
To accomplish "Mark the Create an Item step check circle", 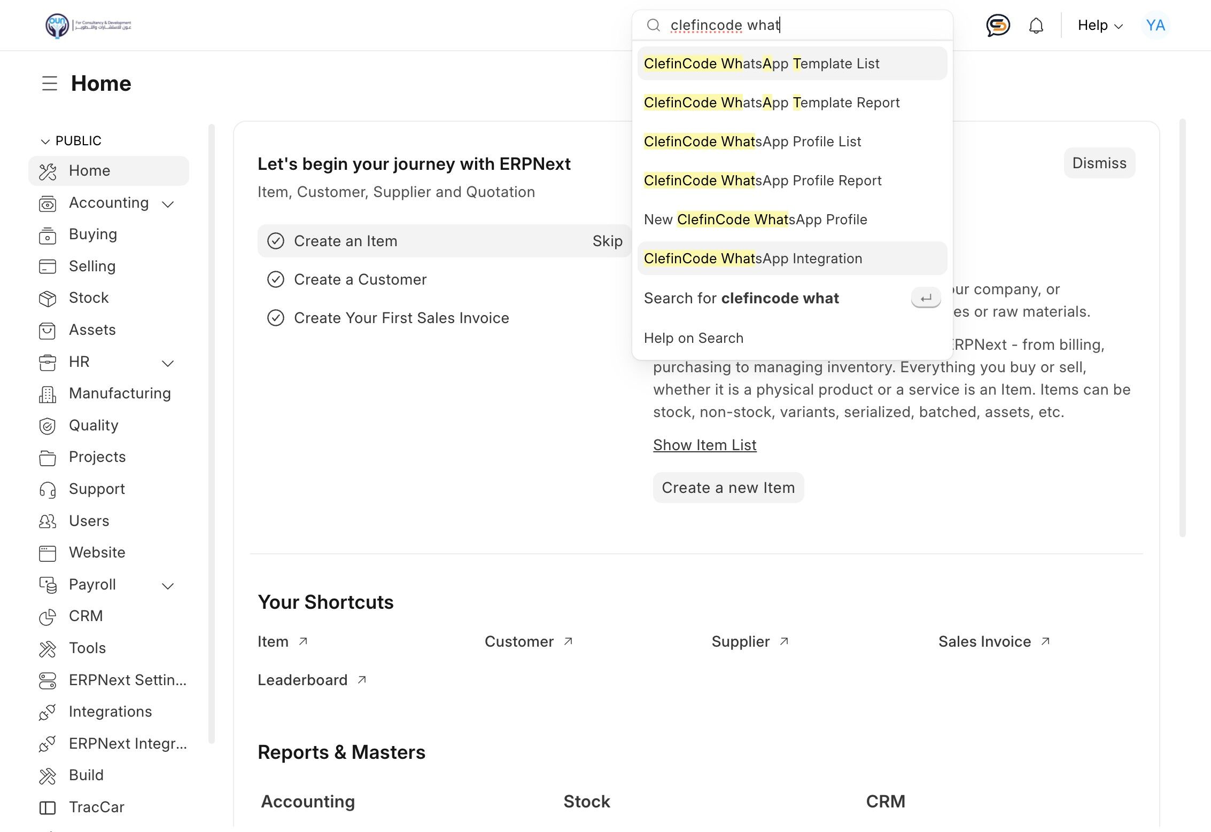I will point(275,241).
